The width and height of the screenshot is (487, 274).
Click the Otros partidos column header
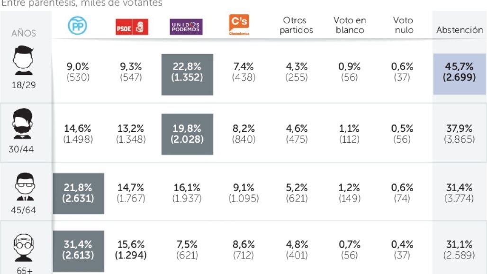click(296, 25)
